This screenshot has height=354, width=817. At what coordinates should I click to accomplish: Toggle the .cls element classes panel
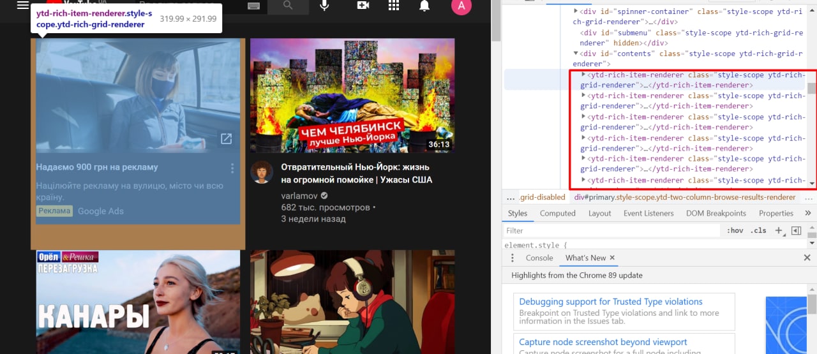tap(758, 230)
